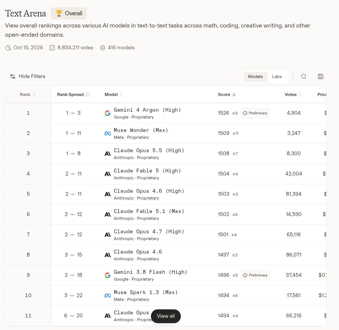Switch to the Labs view
This screenshot has height=330, width=339.
coord(277,76)
